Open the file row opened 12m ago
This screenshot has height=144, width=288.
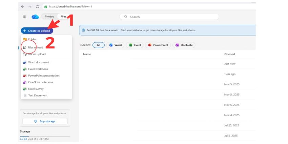167,74
